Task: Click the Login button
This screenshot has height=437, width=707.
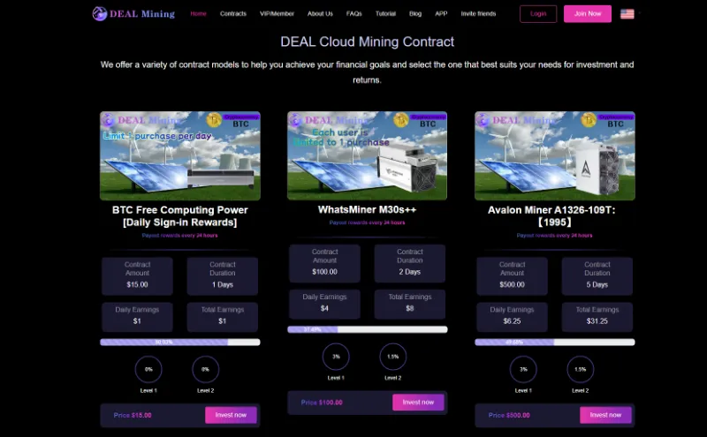Action: click(538, 14)
